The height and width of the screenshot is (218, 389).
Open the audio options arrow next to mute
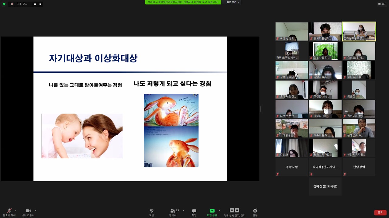16,211
